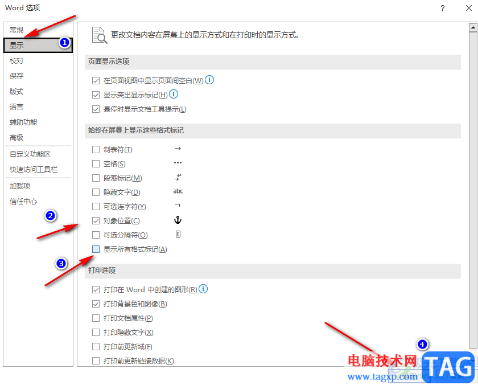
Task: Click the space dots symbol
Action: (x=178, y=163)
